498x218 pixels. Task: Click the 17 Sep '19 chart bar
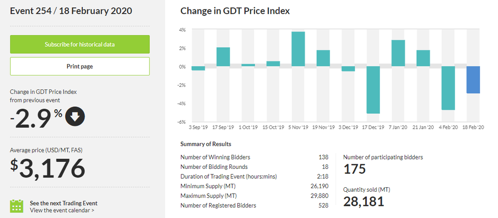tap(223, 57)
